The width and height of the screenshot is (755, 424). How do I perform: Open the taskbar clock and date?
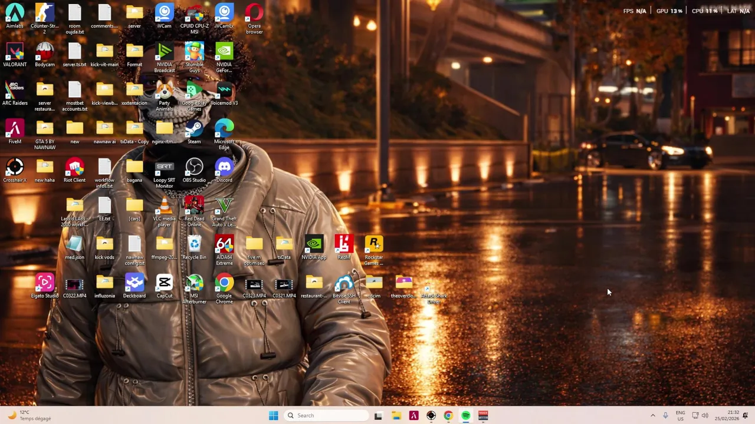point(727,416)
